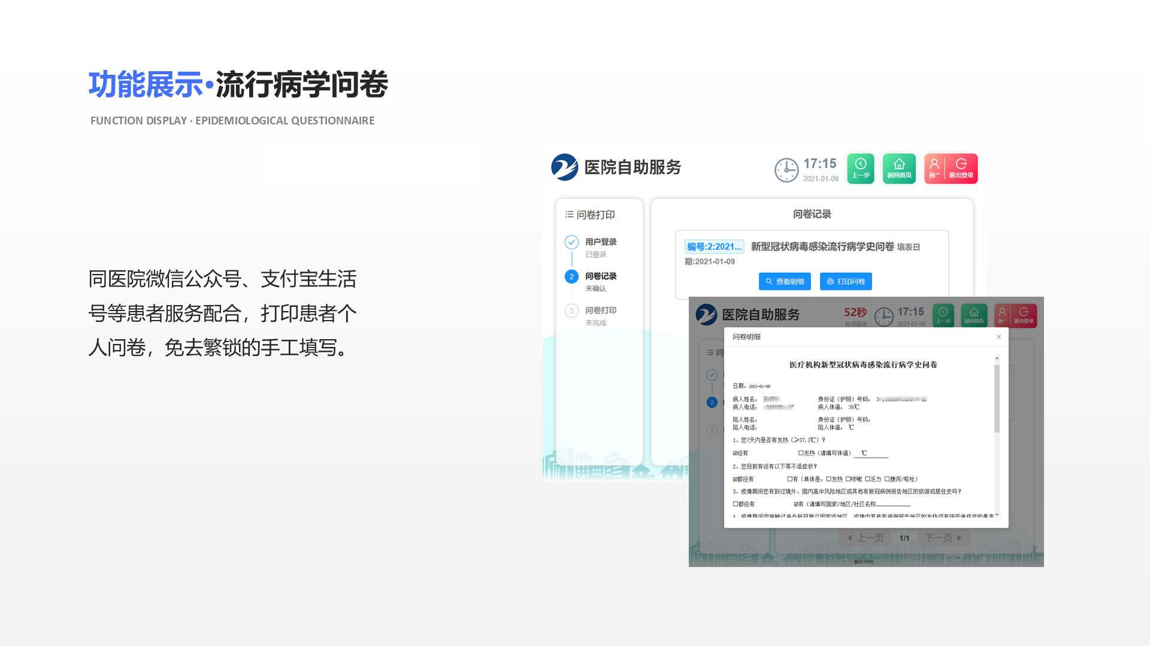Screen dimensions: 1150x646
Task: Click the step 2 circle for 问卷记录
Action: pos(571,276)
